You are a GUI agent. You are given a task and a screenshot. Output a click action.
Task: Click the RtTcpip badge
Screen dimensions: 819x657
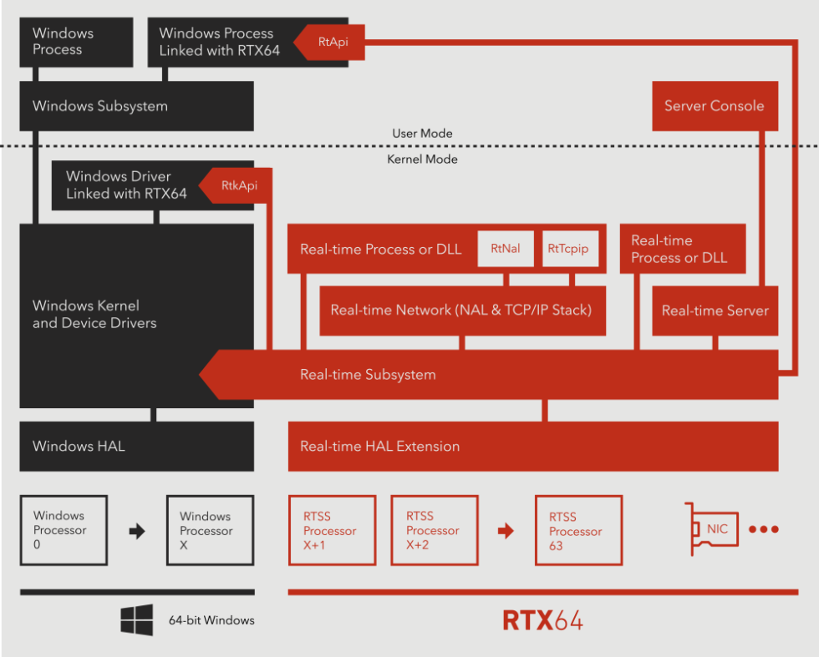pyautogui.click(x=569, y=248)
